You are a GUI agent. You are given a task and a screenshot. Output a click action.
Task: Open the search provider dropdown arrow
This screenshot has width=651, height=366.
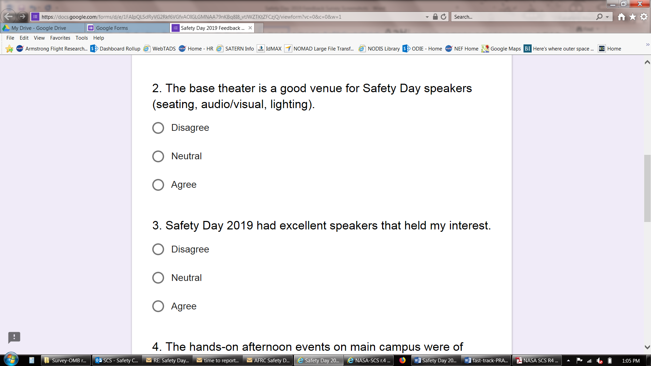click(607, 17)
